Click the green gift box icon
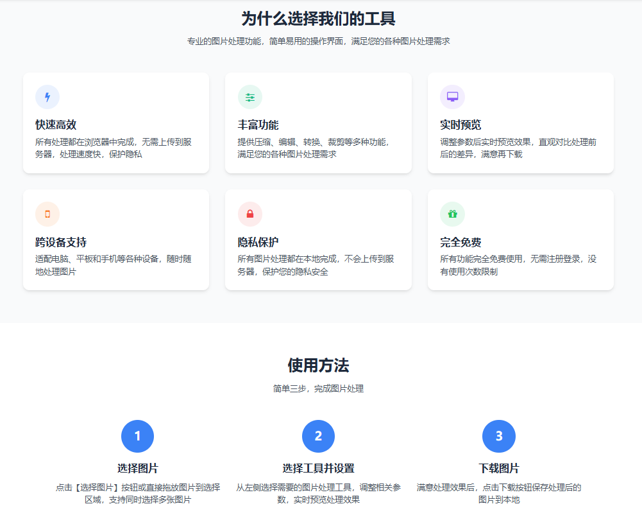Screen dimensions: 642x531 point(452,214)
